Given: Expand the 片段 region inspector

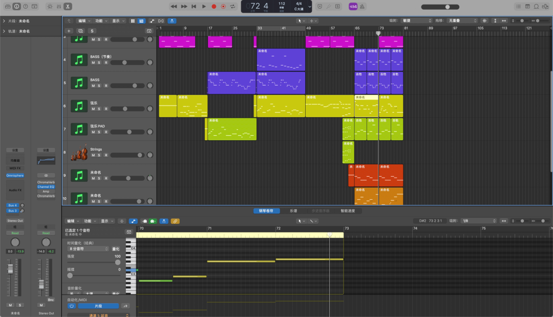Looking at the screenshot, I should [x=4, y=21].
